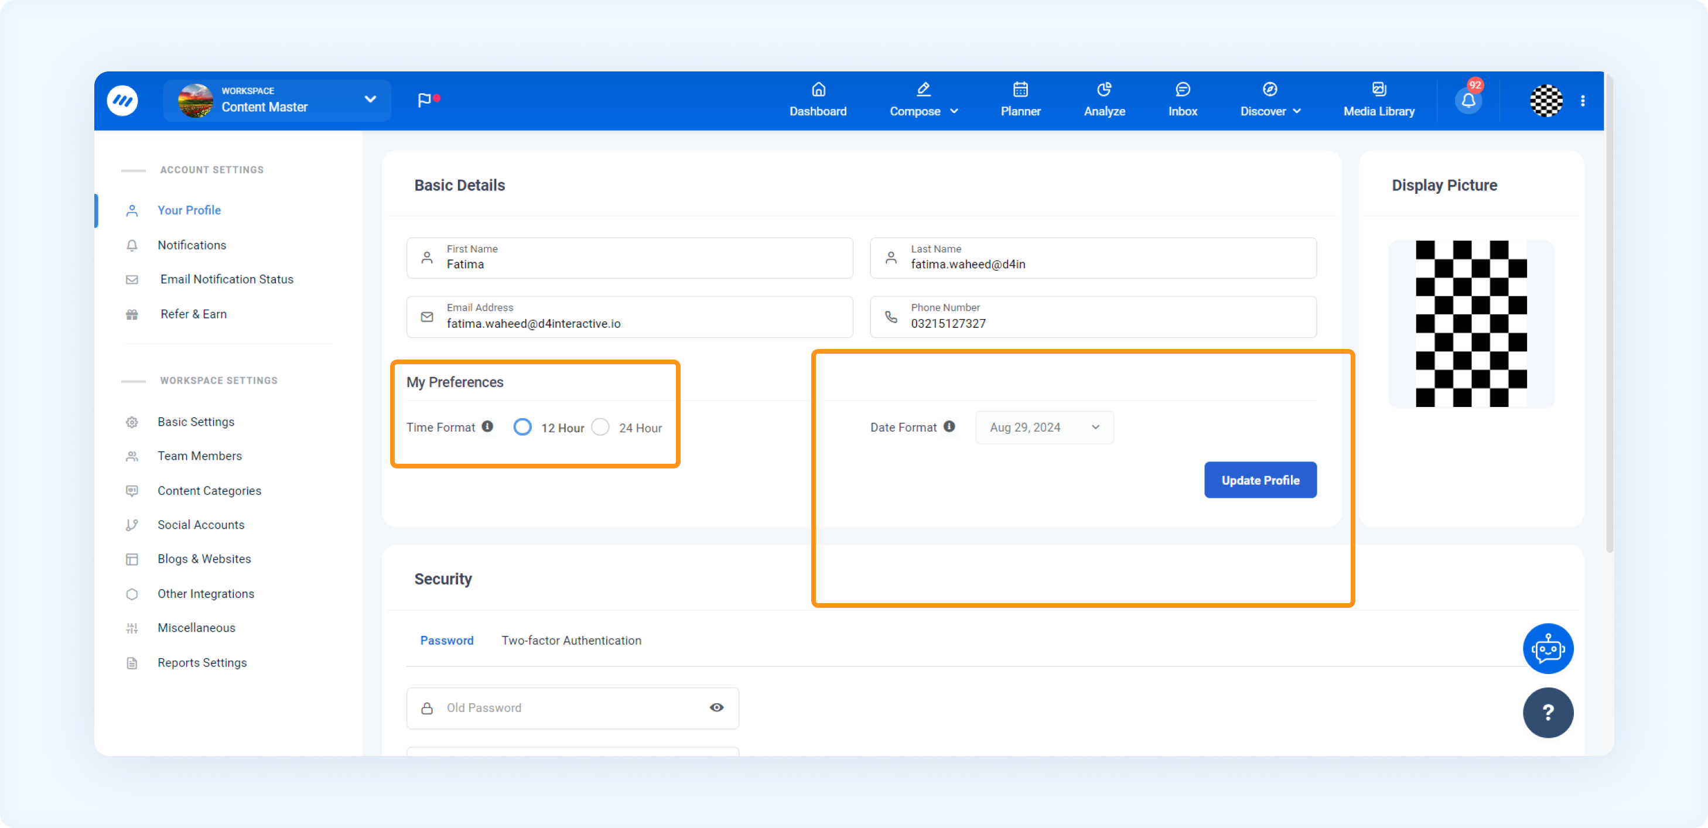
Task: Click the Last Name field
Action: [x=1093, y=258]
